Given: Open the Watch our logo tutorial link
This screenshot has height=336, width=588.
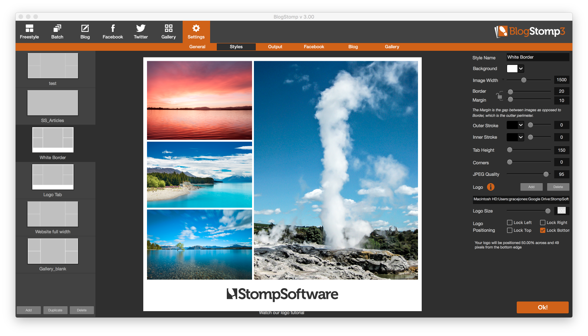Looking at the screenshot, I should [282, 313].
